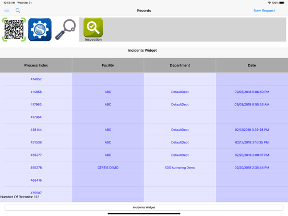
Task: Tap the battery indicator in status bar
Action: click(x=282, y=3)
